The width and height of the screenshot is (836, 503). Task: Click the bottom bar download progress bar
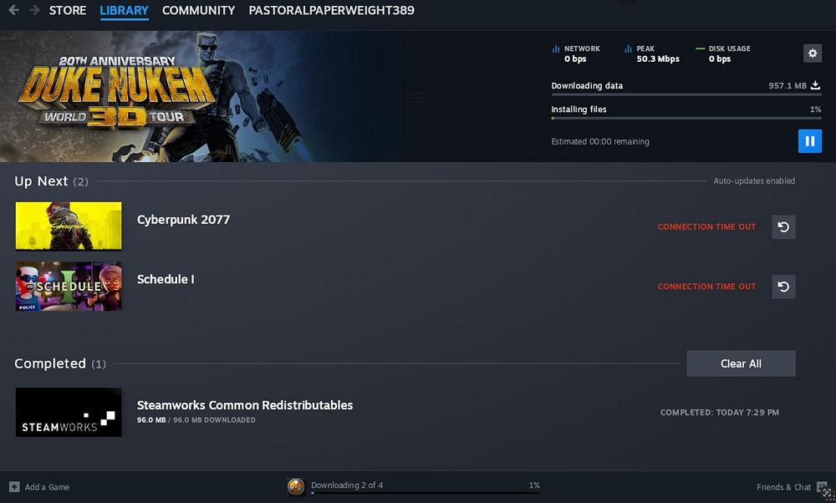point(426,493)
